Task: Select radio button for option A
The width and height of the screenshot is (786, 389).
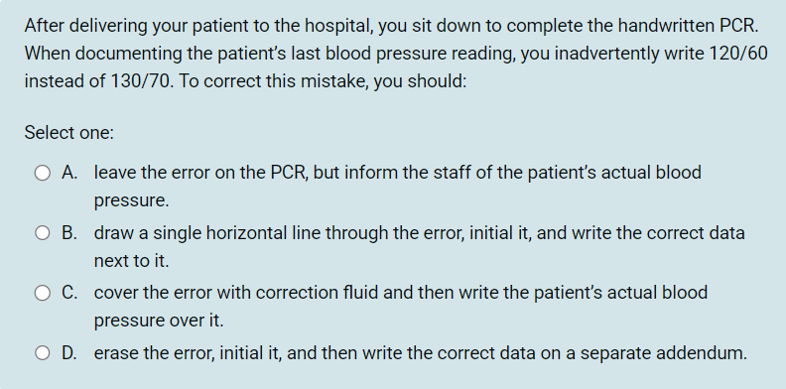Action: click(x=42, y=173)
